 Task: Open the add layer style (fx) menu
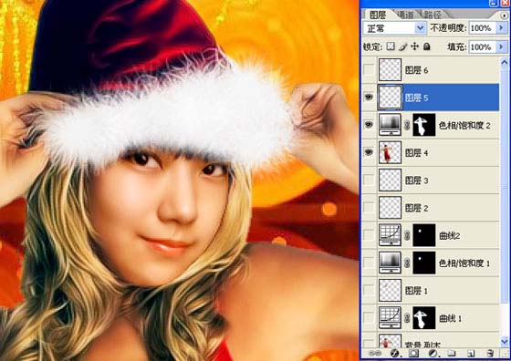[394, 353]
